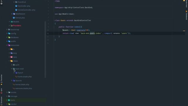This screenshot has width=188, height=106.
Task: Open the Structure tool window tab
Action: (1, 101)
